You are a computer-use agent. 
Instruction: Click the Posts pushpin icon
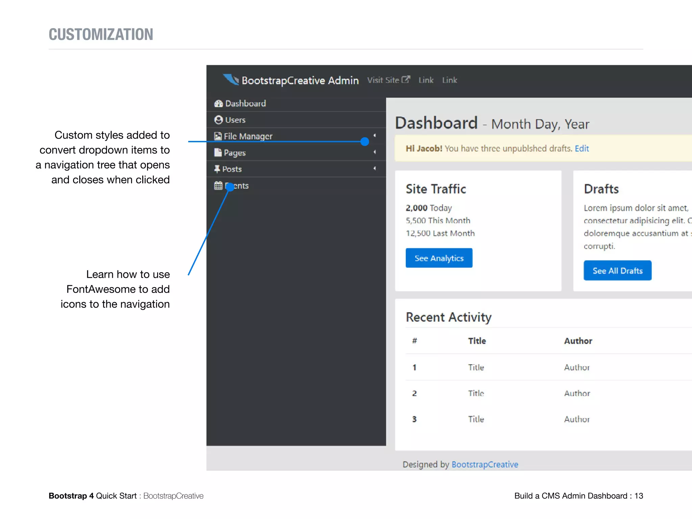[x=217, y=169]
